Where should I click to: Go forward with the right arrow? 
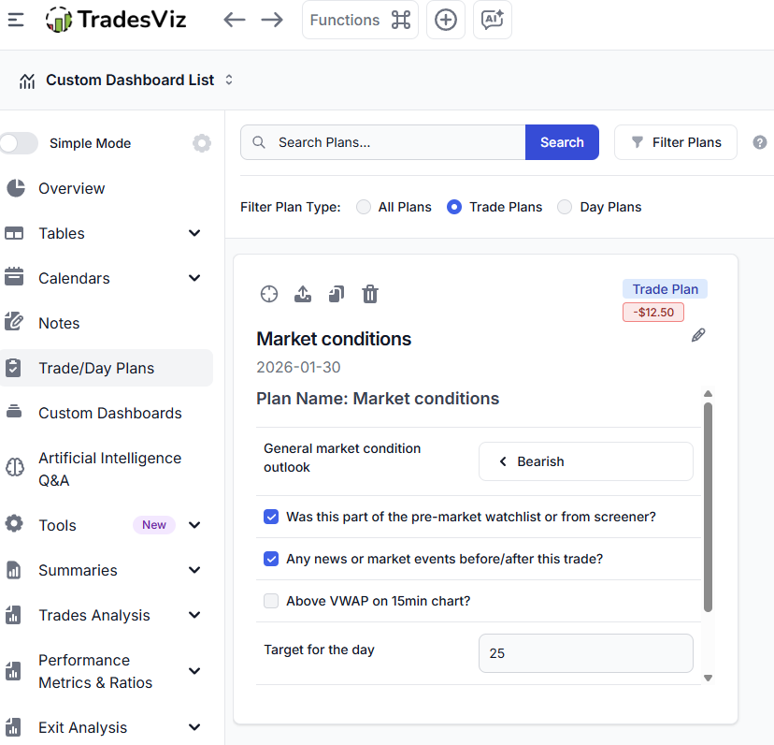tap(272, 20)
